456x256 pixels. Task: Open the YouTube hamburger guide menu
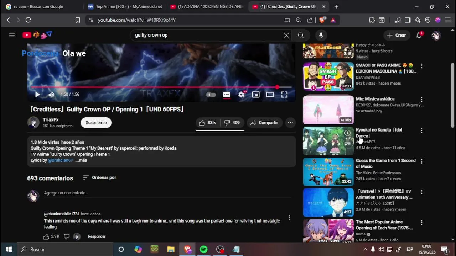coord(12,35)
